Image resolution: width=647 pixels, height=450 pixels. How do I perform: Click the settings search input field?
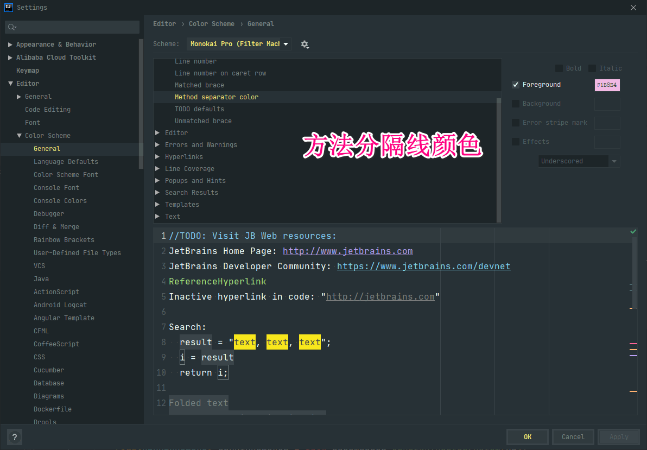pos(76,27)
